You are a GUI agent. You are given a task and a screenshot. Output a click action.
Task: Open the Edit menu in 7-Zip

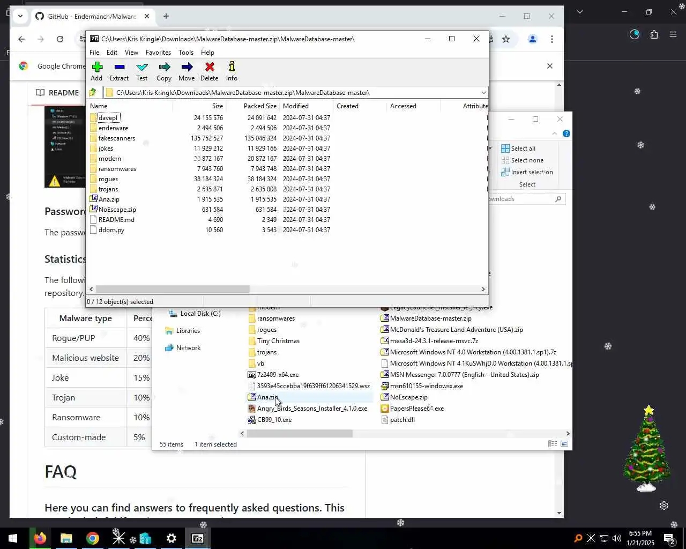[x=112, y=53]
